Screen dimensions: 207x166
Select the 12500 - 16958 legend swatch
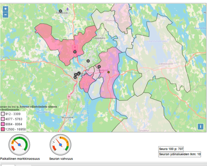pos(3,129)
